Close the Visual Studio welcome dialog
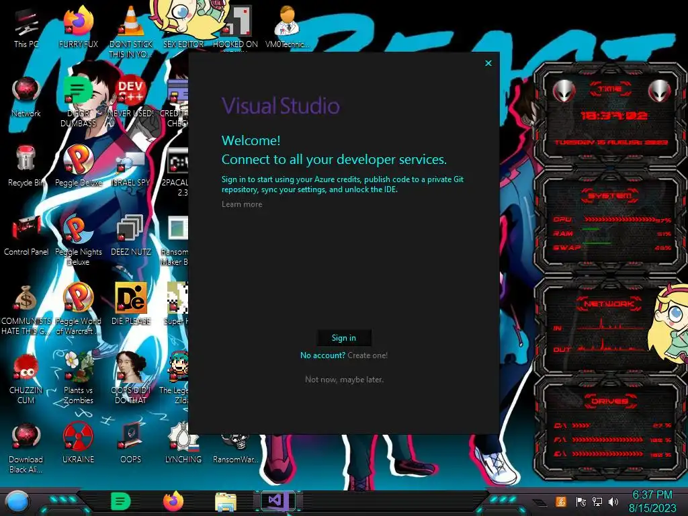688x516 pixels. click(488, 63)
